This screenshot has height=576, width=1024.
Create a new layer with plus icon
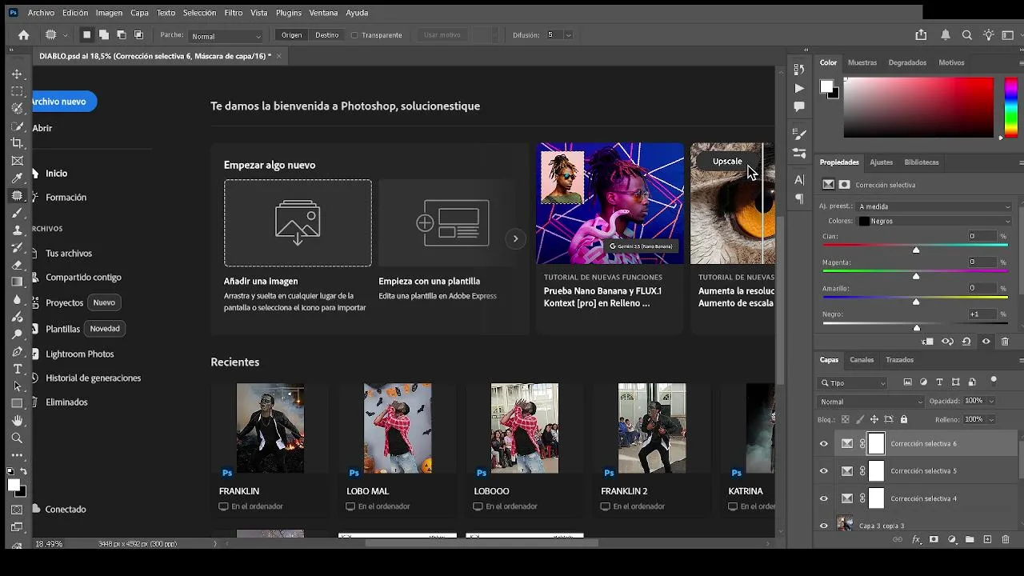pyautogui.click(x=987, y=540)
